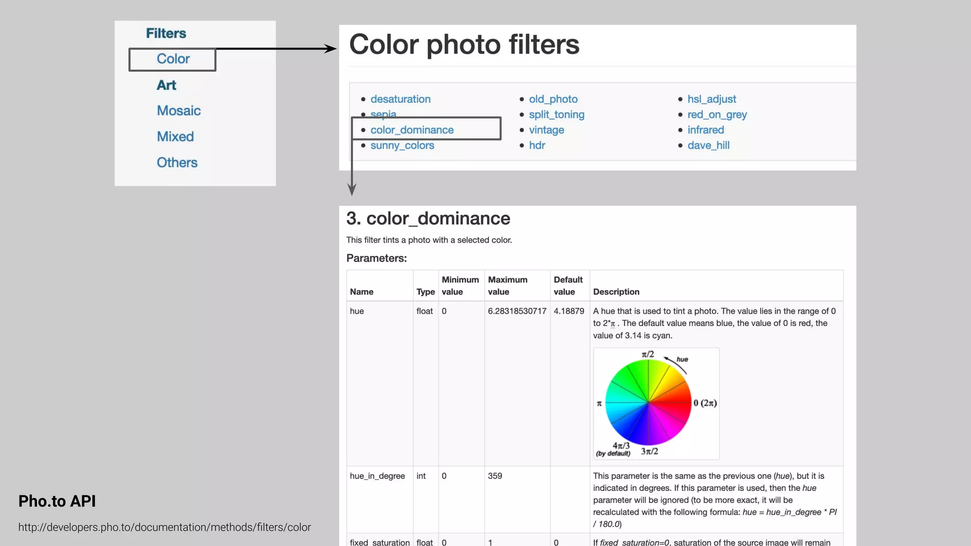Screen dimensions: 971x546
Task: Open the split_toning filter link
Action: (x=556, y=115)
